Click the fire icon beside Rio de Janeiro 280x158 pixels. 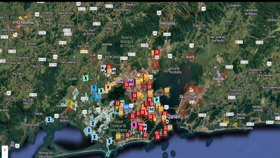(x=155, y=118)
